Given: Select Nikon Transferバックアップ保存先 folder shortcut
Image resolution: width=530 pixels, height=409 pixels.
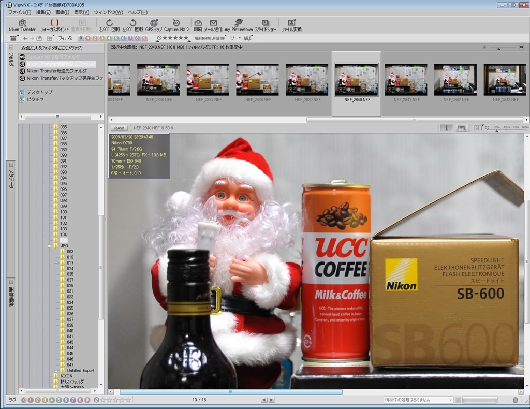Looking at the screenshot, I should point(62,78).
